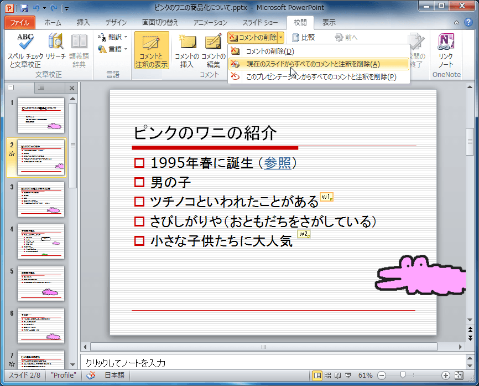The width and height of the screenshot is (479, 386).
Task: Open the Translate (翻訳) dropdown
Action: [x=112, y=37]
